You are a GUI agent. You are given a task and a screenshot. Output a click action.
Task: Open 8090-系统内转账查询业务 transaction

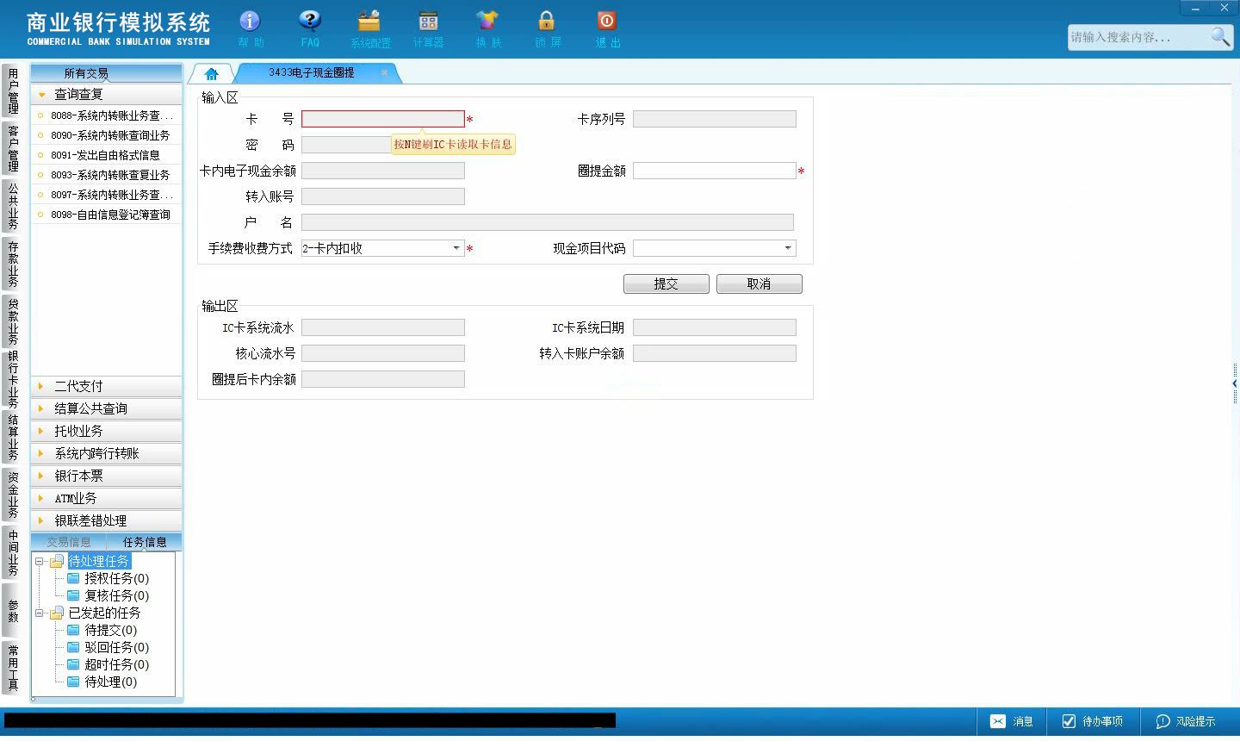click(x=107, y=135)
